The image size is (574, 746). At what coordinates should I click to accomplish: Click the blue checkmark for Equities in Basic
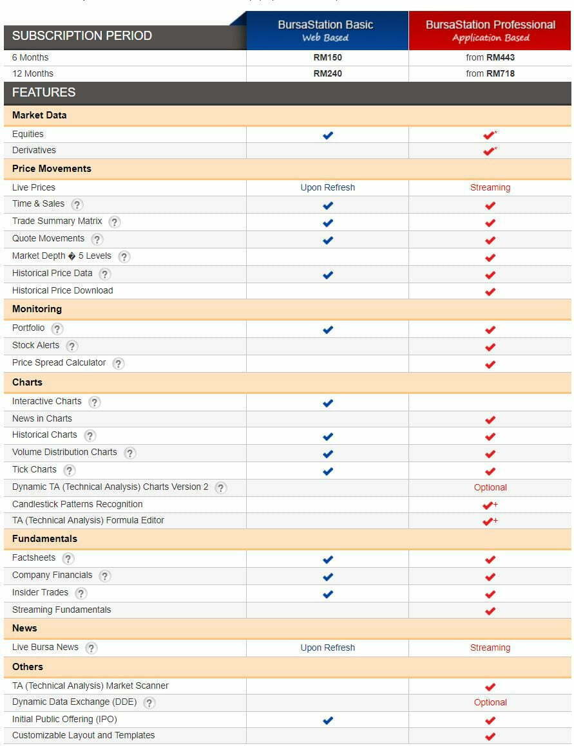pyautogui.click(x=327, y=135)
